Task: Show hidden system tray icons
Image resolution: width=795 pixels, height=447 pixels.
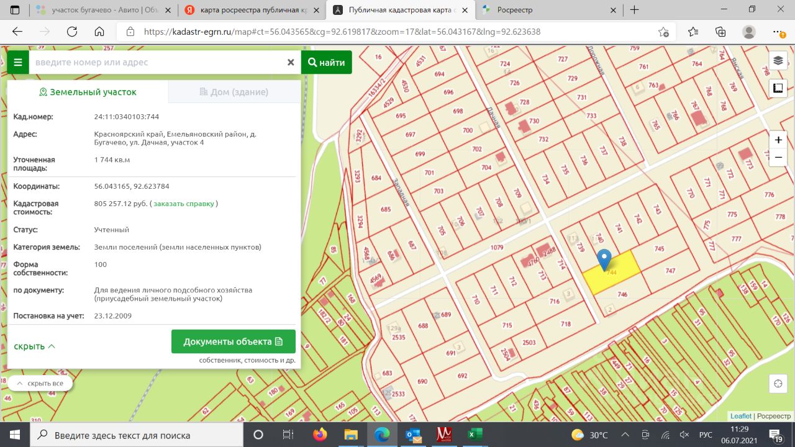Action: point(625,435)
